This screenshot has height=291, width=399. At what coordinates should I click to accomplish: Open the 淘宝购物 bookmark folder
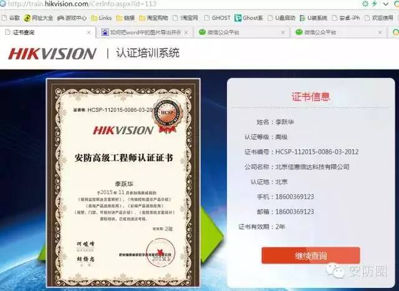[153, 18]
